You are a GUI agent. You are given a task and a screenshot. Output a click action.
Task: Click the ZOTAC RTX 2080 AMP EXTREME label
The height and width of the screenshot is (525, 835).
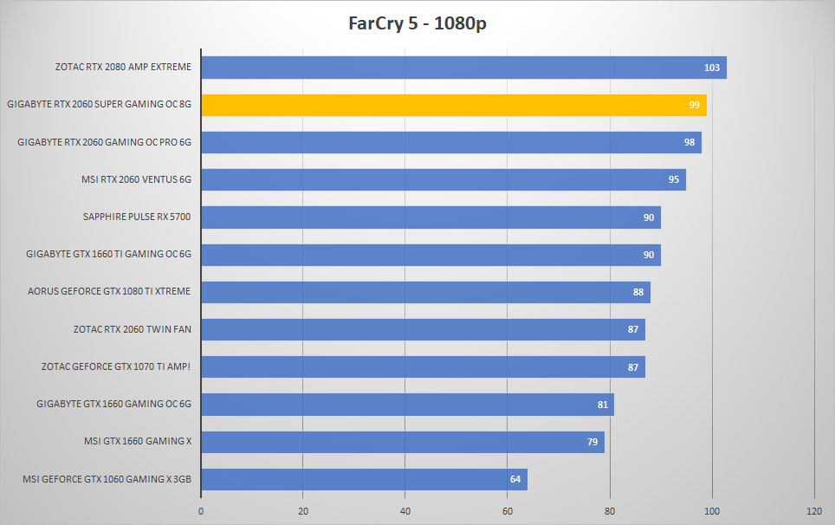tap(123, 67)
